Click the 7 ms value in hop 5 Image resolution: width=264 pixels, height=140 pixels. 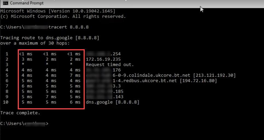pyautogui.click(x=74, y=75)
